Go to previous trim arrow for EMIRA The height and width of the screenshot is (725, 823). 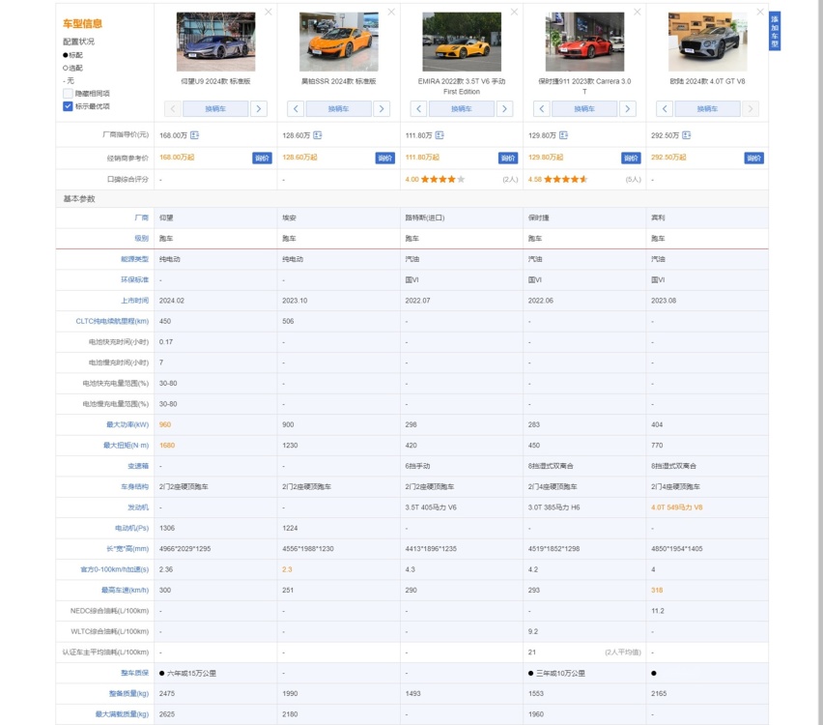tap(418, 108)
